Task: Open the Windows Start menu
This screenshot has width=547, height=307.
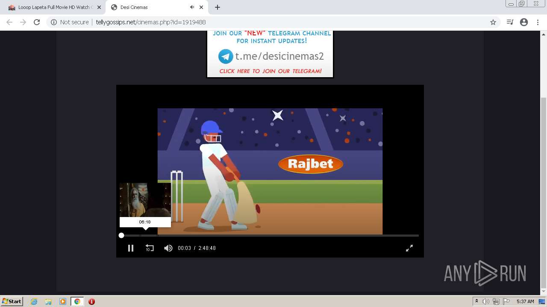Action: pyautogui.click(x=12, y=301)
